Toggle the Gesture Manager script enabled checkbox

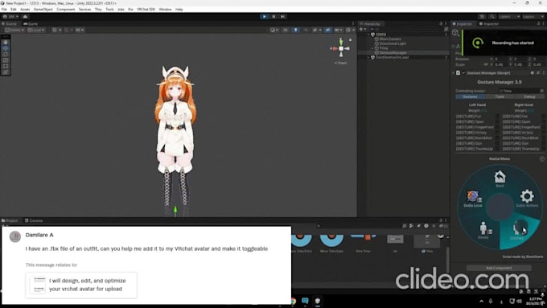463,73
